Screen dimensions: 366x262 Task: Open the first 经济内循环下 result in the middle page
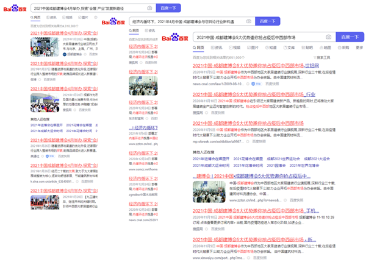coord(143,46)
